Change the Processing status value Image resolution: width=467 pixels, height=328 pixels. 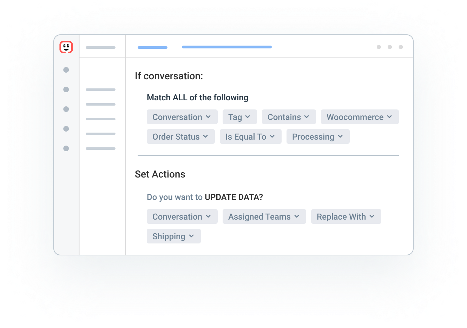[x=318, y=136]
